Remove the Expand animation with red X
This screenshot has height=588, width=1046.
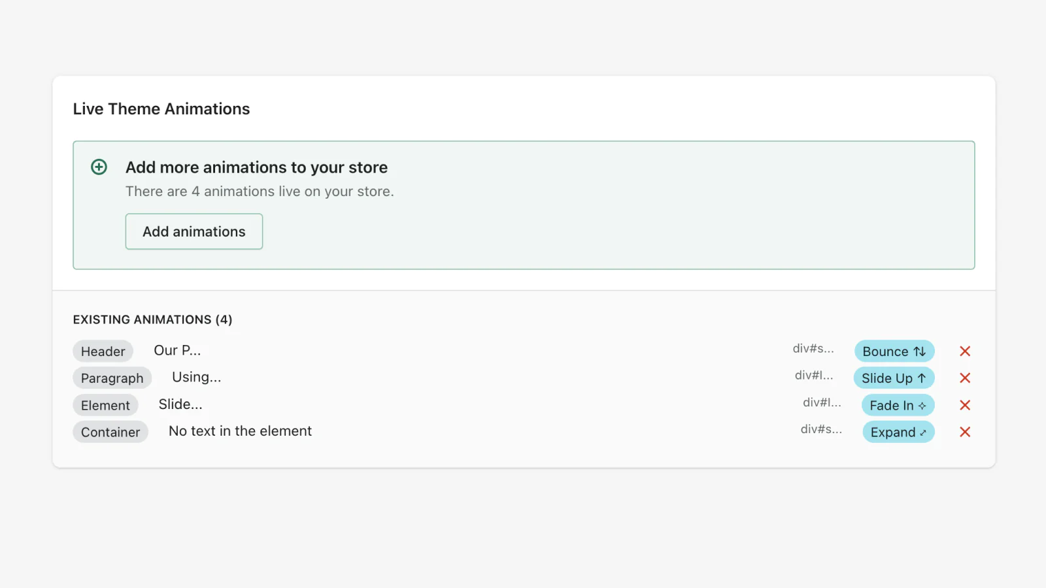965,433
